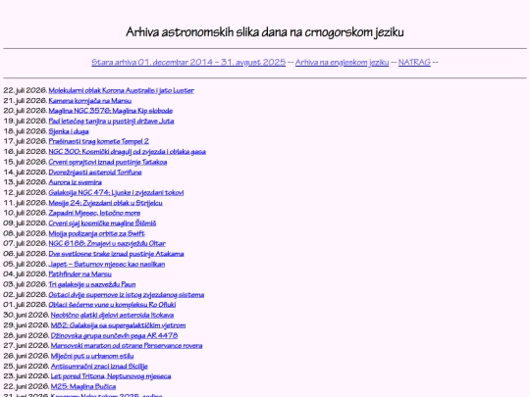Open Galaksija NGC 474 link
Image resolution: width=530 pixels, height=397 pixels.
[x=116, y=192]
